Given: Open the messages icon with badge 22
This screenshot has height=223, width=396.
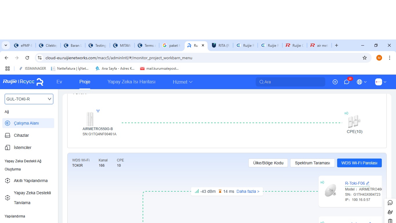Looking at the screenshot, I should point(347,82).
